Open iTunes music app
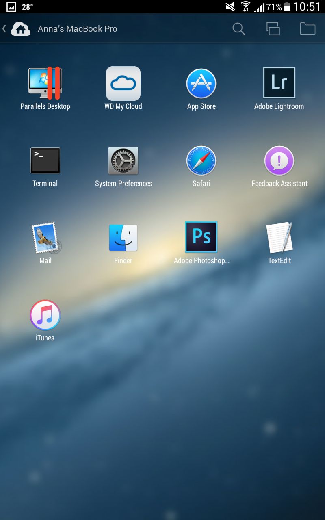The height and width of the screenshot is (520, 325). [45, 315]
